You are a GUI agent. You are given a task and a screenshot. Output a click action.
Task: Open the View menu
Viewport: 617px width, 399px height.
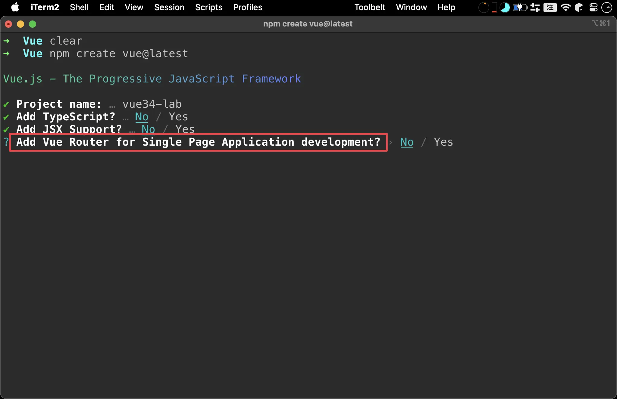coord(134,7)
